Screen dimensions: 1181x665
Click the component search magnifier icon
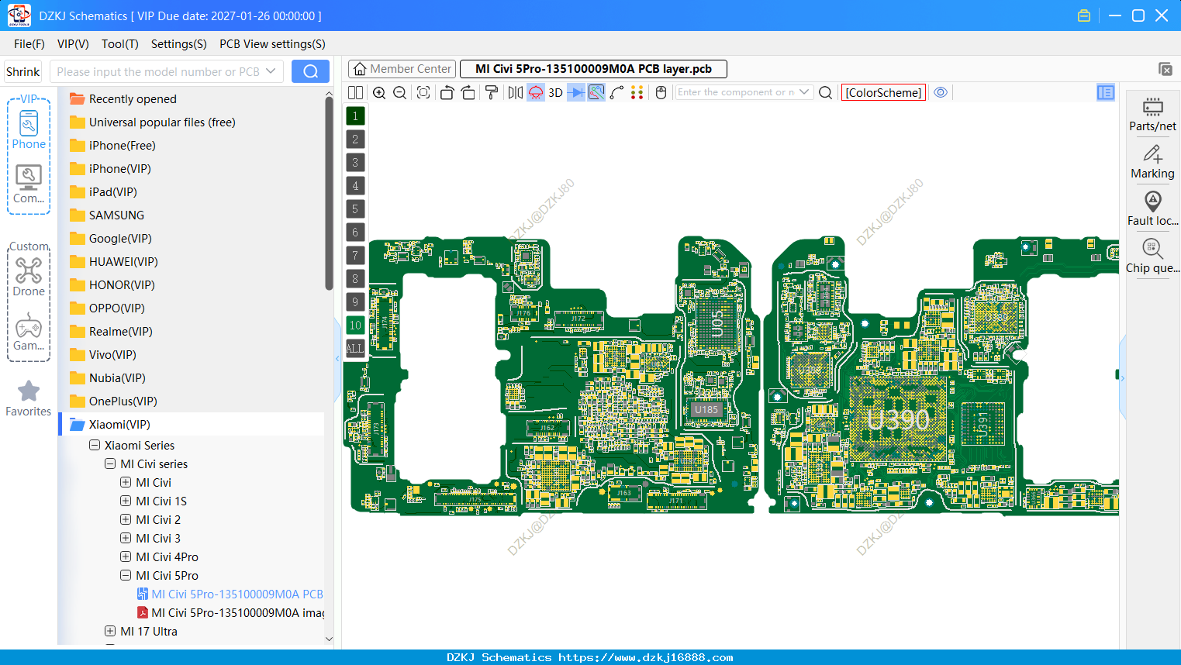click(x=826, y=92)
